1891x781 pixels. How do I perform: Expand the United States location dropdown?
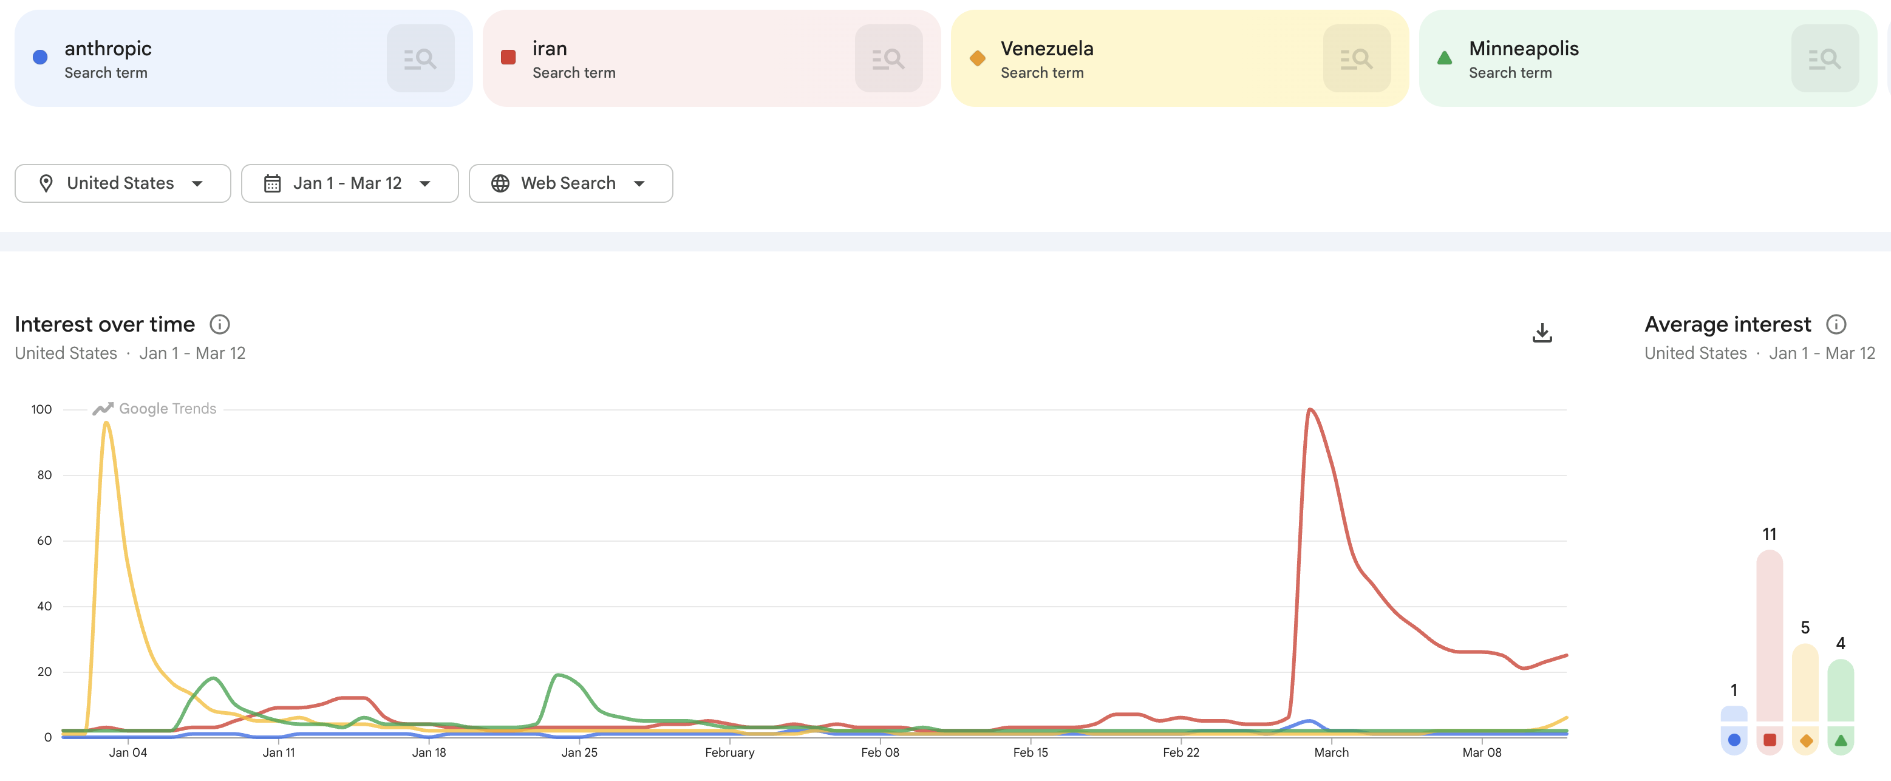(x=123, y=183)
